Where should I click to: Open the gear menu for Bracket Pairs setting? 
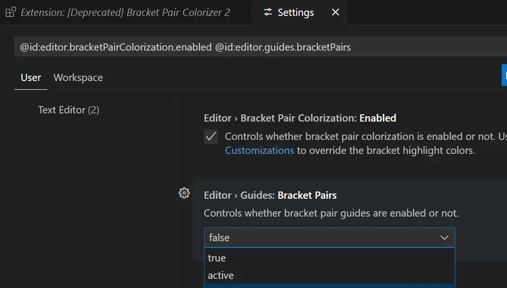184,193
